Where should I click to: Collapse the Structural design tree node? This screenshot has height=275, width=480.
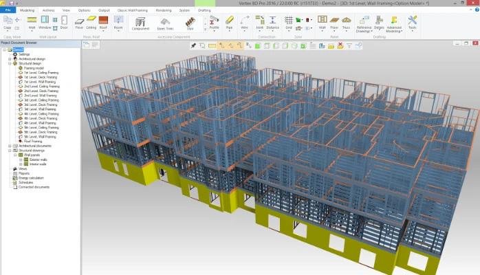[x=10, y=63]
